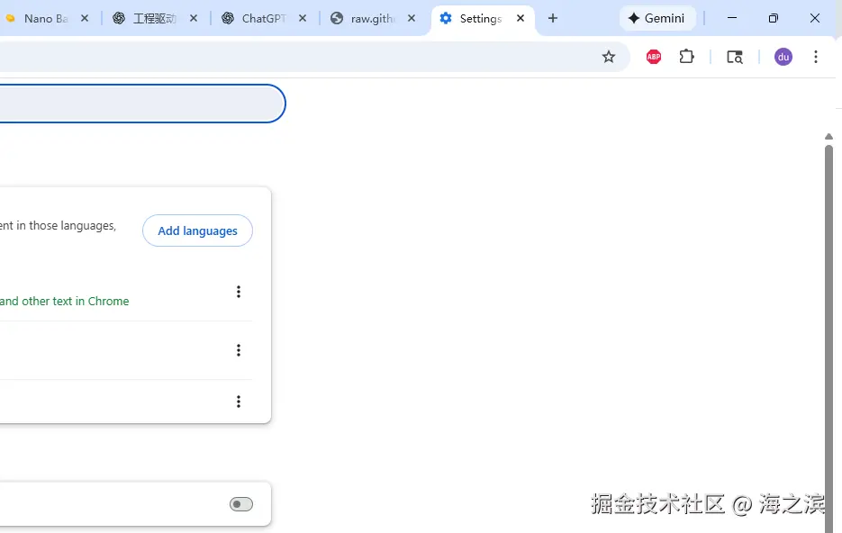Screen dimensions: 842x533
Task: Click the Add languages button
Action: tap(197, 230)
